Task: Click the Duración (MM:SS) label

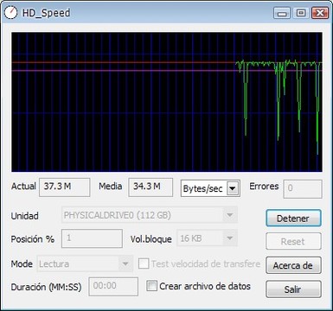Action: [x=46, y=287]
